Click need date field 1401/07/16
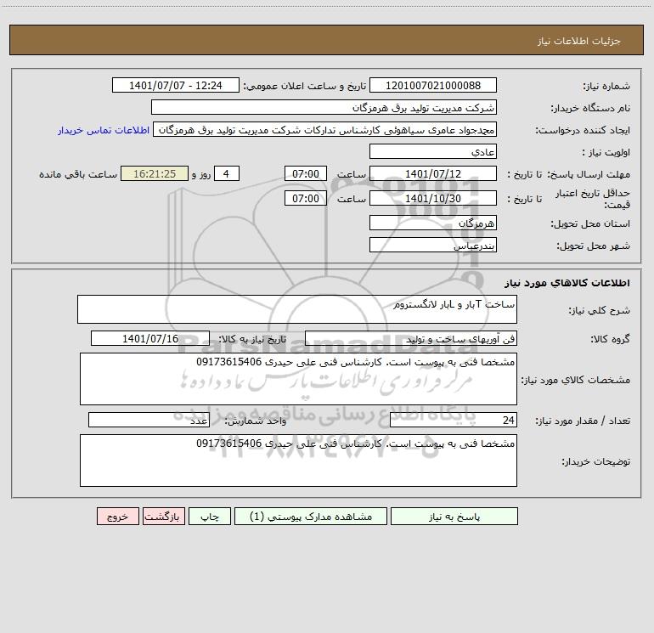654x633 pixels. point(150,338)
